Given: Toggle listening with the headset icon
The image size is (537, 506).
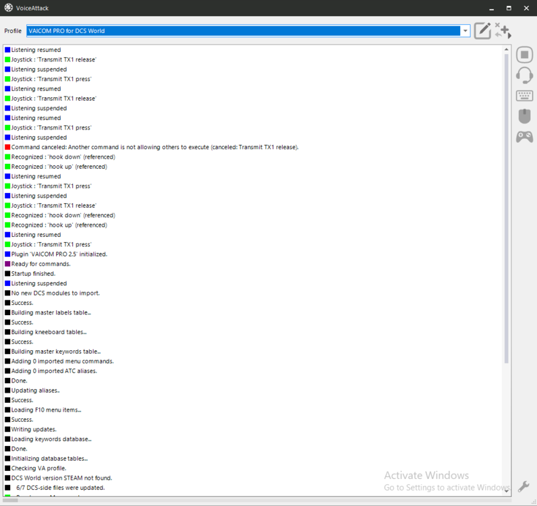Looking at the screenshot, I should coord(524,75).
